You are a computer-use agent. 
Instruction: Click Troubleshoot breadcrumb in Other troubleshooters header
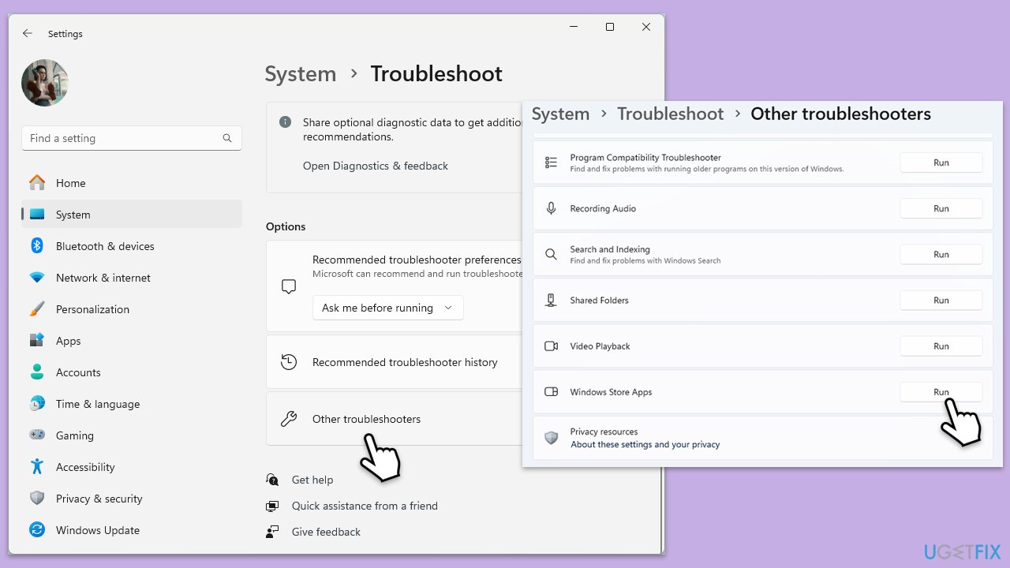point(671,114)
